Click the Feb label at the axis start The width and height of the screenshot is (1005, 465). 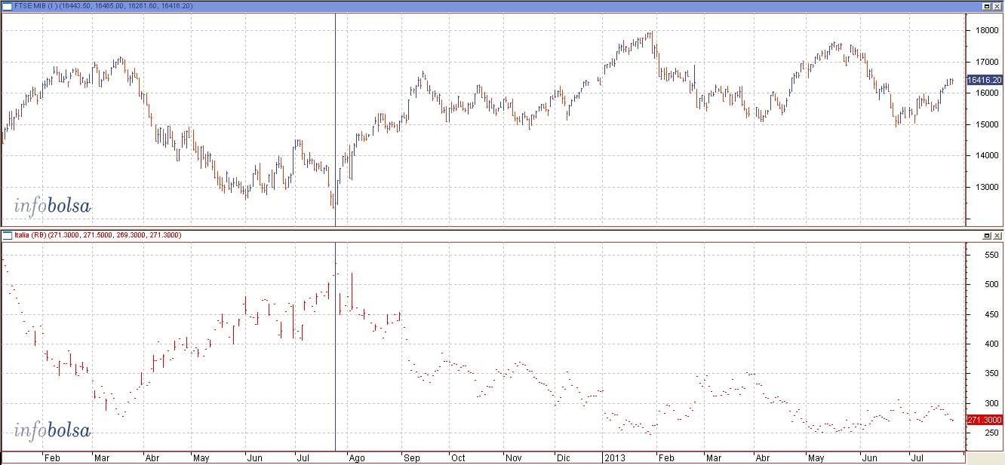(51, 457)
